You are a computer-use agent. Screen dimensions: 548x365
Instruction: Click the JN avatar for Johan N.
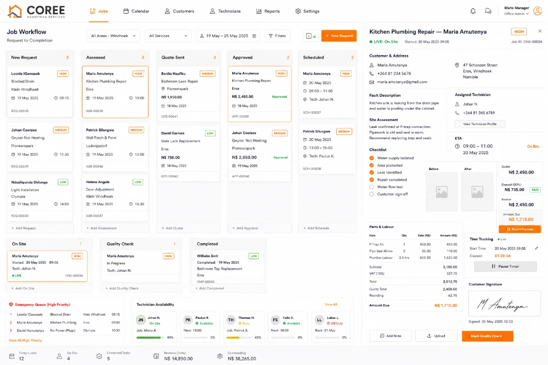coord(141,320)
